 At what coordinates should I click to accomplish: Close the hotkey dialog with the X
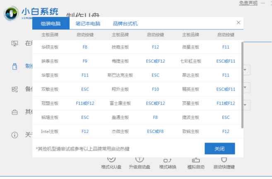pyautogui.click(x=238, y=23)
